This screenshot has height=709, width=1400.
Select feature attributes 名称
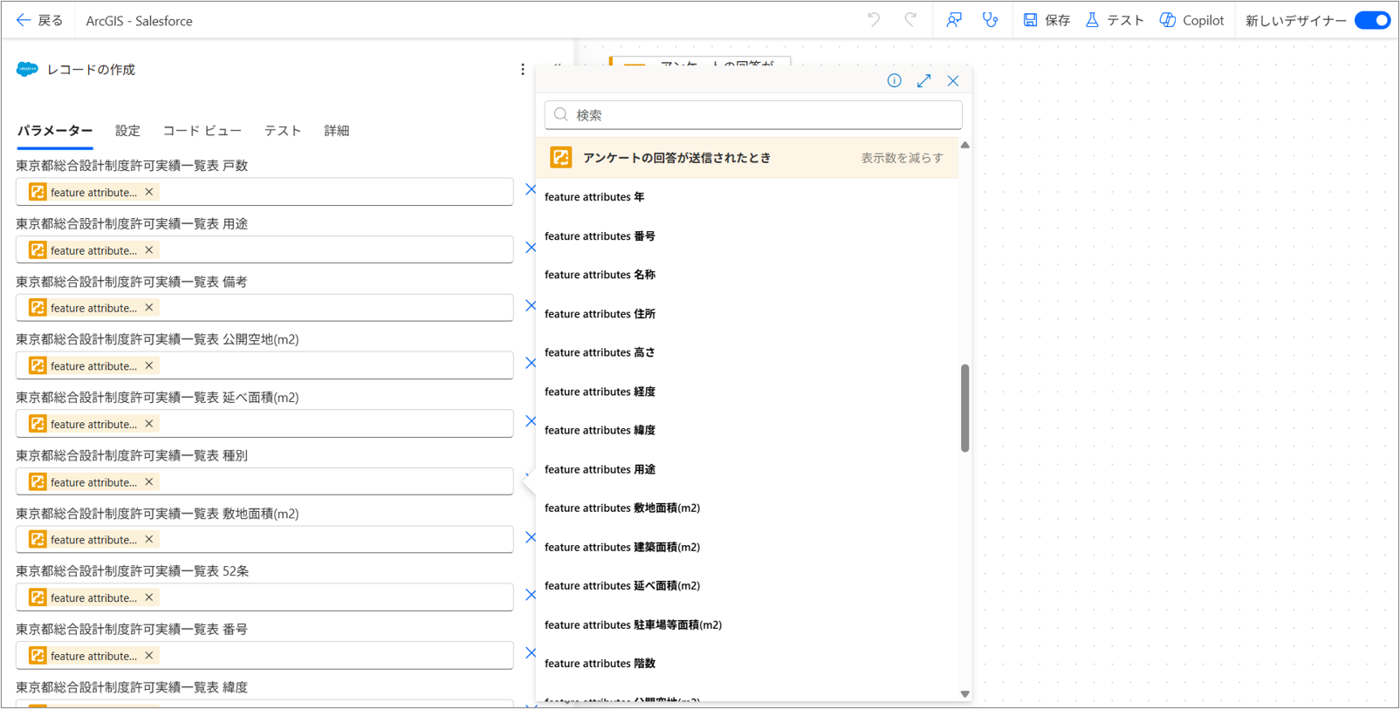click(600, 275)
